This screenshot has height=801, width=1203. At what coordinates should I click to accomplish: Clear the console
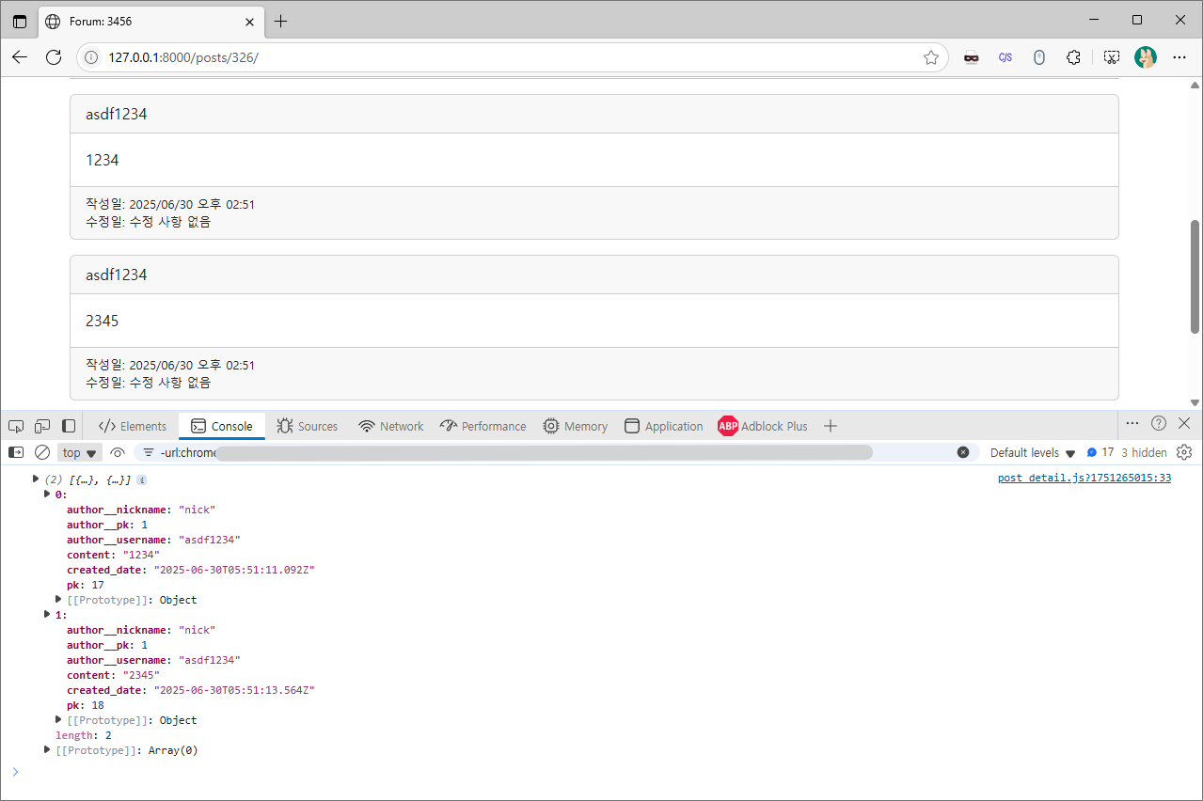[42, 452]
